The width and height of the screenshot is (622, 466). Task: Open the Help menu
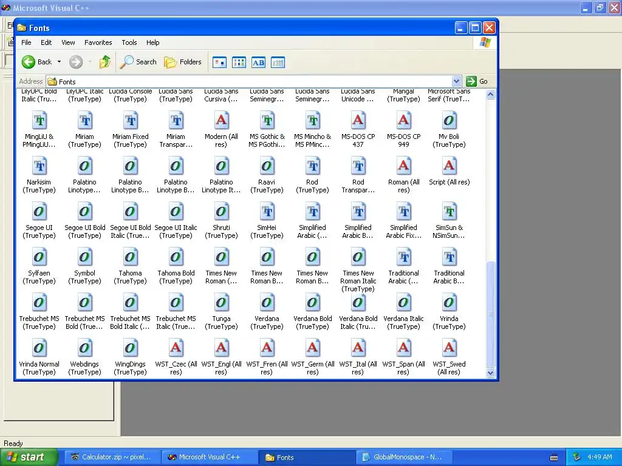pyautogui.click(x=152, y=42)
